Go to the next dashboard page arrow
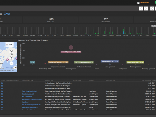This screenshot has height=117, width=156. 146,9
